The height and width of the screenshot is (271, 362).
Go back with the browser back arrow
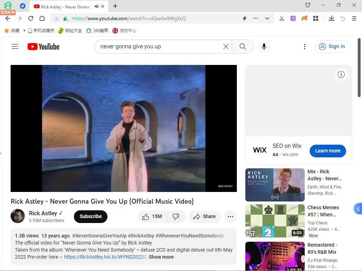pyautogui.click(x=8, y=18)
